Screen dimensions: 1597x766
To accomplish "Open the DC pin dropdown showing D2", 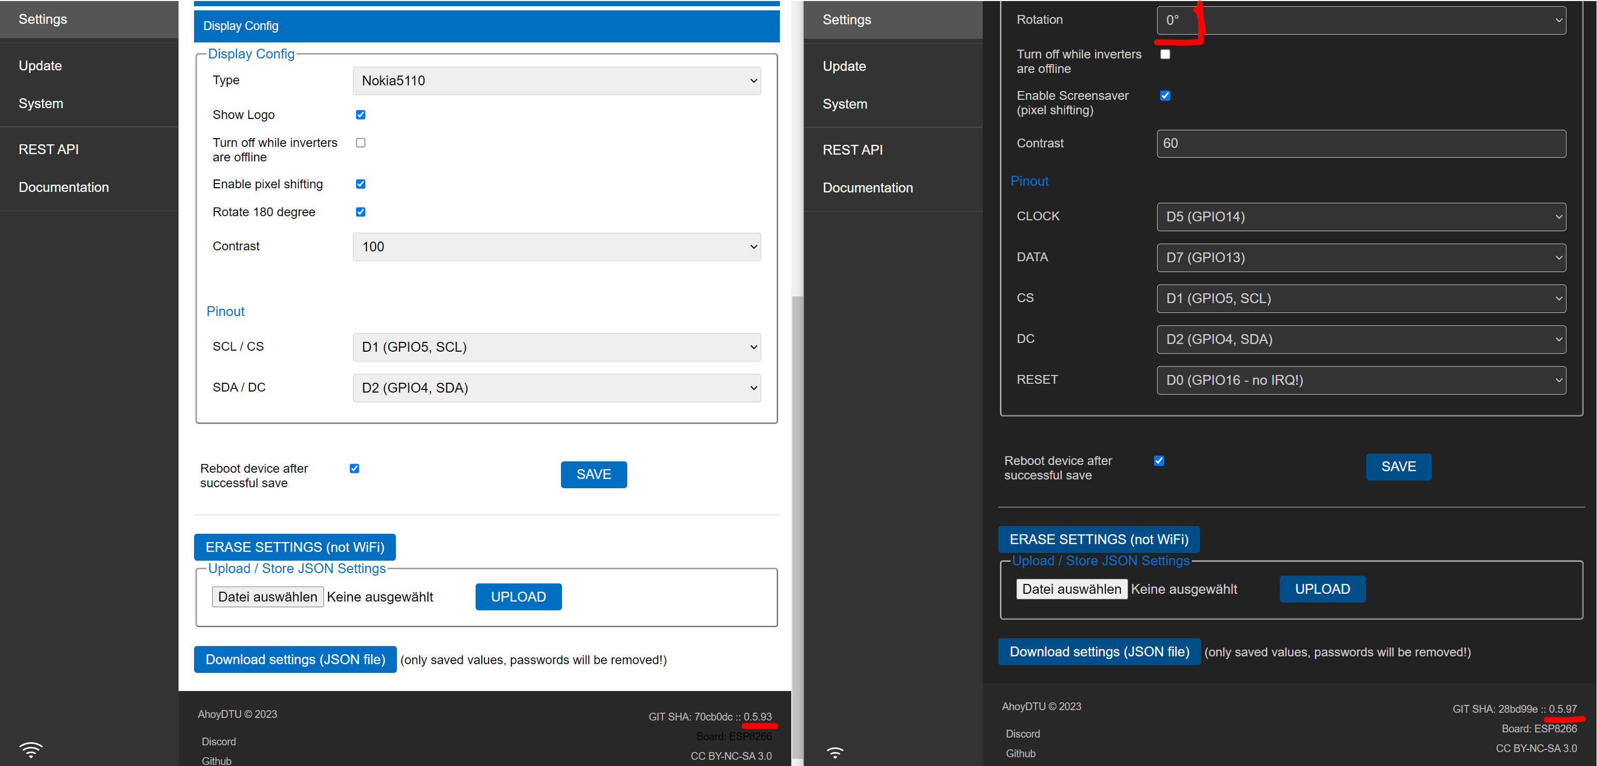I will pyautogui.click(x=1362, y=339).
